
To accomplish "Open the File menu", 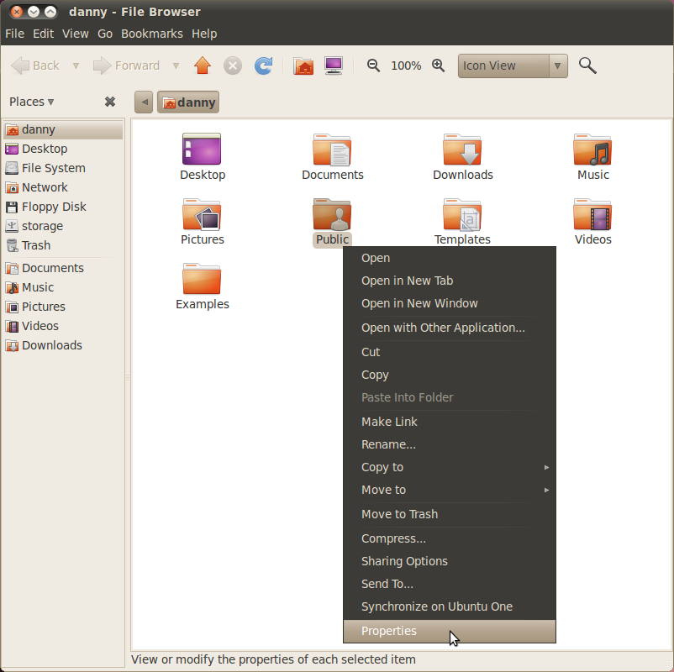I will tap(14, 34).
